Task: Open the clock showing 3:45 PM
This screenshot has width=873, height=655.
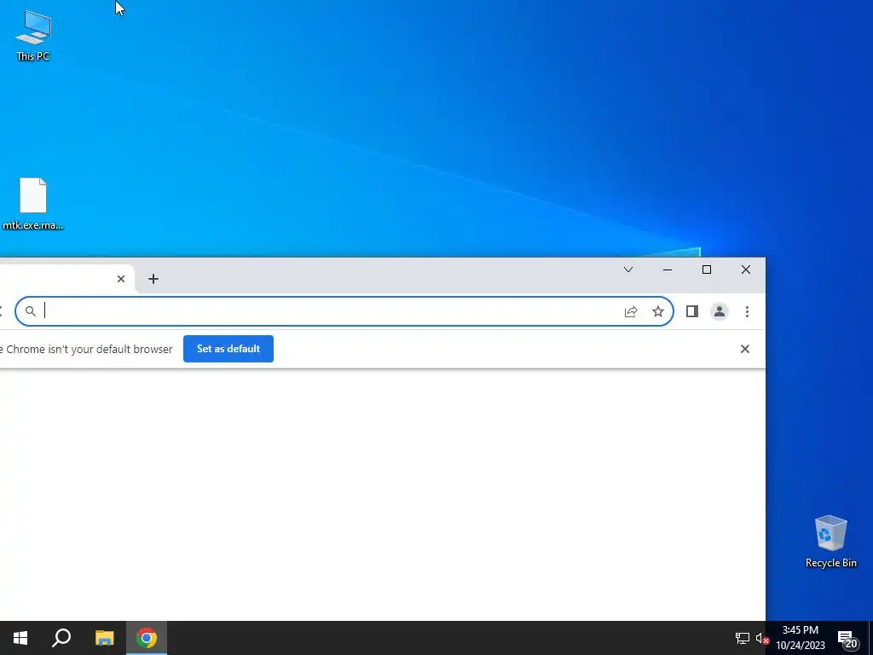Action: (801, 638)
